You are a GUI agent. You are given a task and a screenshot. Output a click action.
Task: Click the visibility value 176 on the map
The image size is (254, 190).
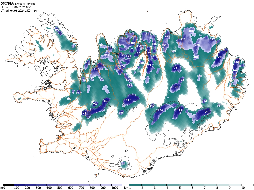click(122, 66)
